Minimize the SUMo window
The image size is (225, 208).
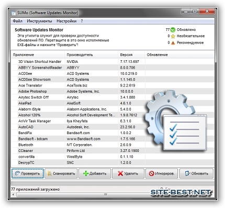click(186, 12)
